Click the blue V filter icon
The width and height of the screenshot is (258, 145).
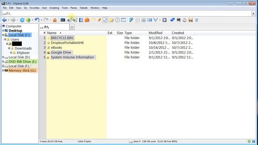[x=156, y=20]
